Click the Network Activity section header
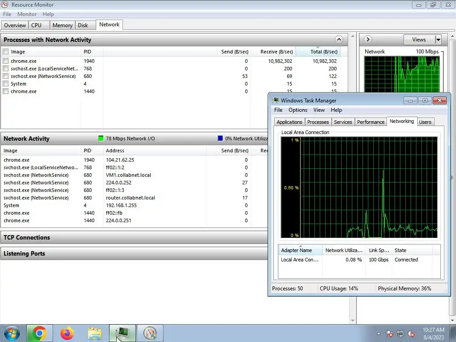Screen dimensions: 456x342 click(134, 138)
